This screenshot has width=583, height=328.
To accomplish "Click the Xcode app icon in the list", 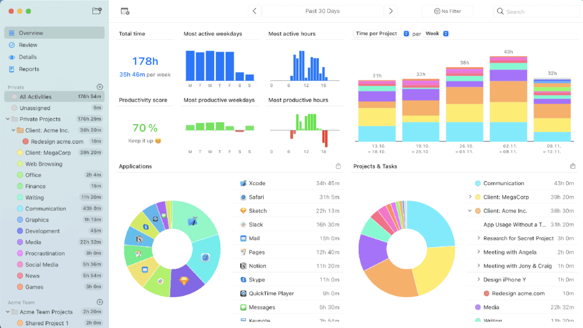I will coord(243,183).
